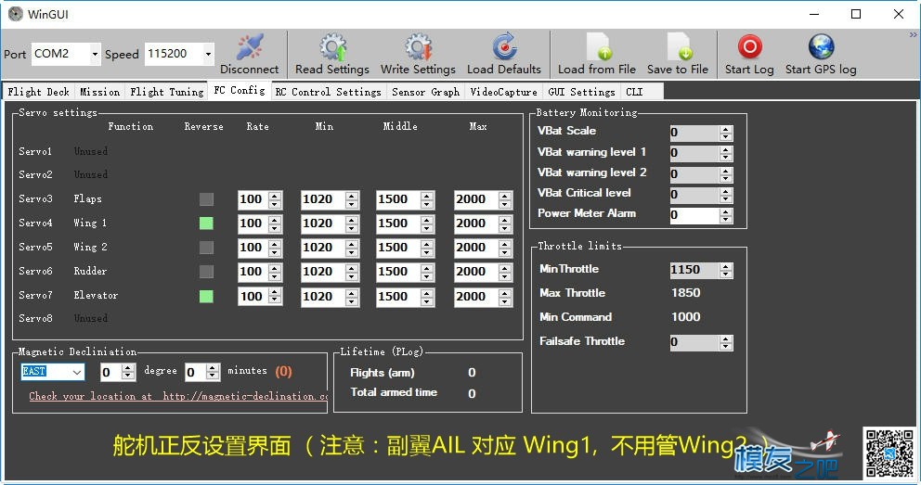921x485 pixels.
Task: Click Load Defaults icon
Action: click(504, 47)
